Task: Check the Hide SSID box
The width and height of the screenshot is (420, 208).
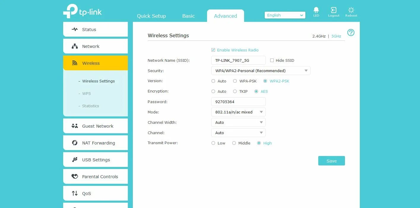Action: coord(272,60)
